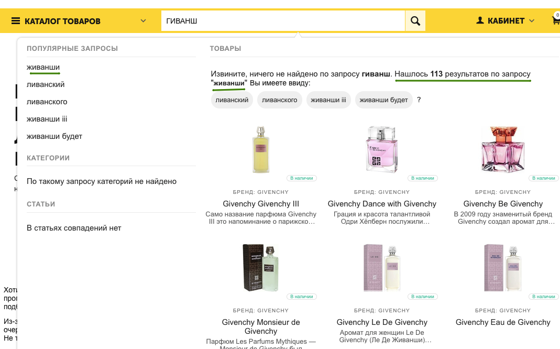Click the По такому запросу категорий не найдено message

[x=102, y=181]
